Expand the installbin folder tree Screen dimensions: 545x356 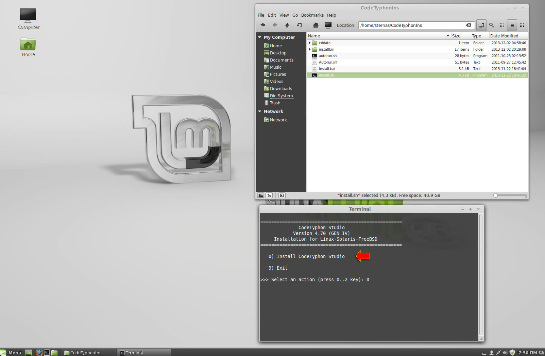tap(309, 49)
